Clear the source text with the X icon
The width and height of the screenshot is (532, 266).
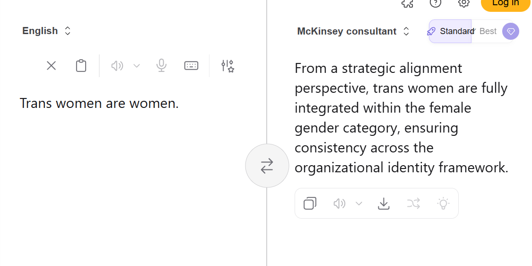51,66
